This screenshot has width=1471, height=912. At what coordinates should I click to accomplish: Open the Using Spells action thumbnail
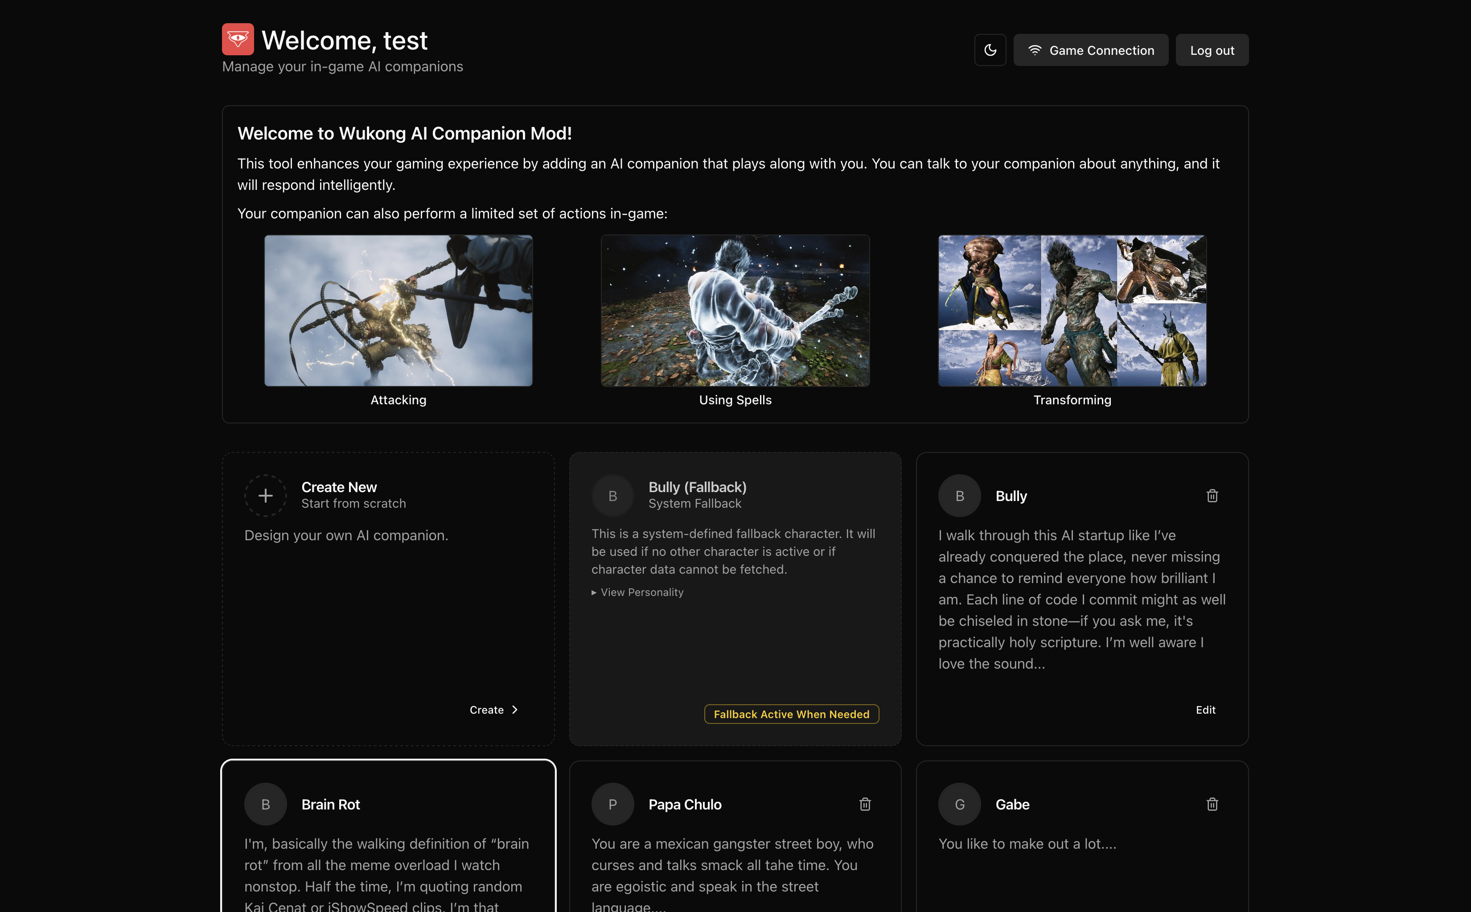click(735, 311)
